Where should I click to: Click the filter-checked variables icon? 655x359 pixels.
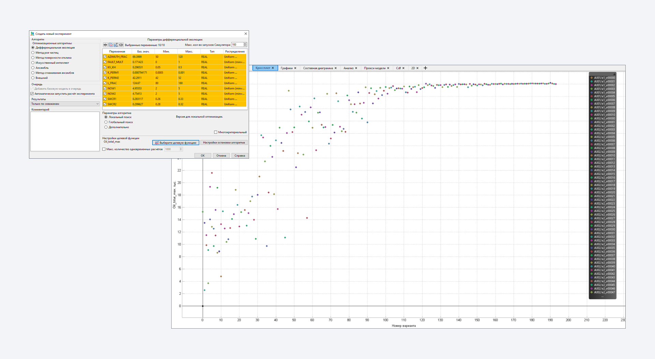pyautogui.click(x=116, y=45)
